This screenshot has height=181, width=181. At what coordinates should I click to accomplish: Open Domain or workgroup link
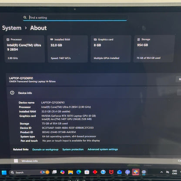(45, 149)
